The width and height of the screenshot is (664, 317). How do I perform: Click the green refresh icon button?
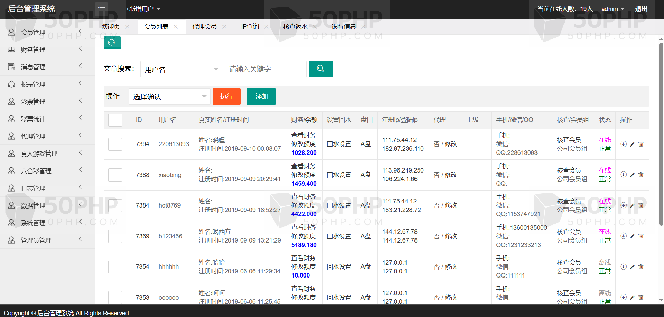click(112, 43)
